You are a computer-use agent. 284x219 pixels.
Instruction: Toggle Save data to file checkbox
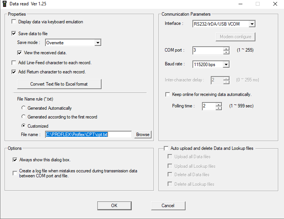coord(14,34)
